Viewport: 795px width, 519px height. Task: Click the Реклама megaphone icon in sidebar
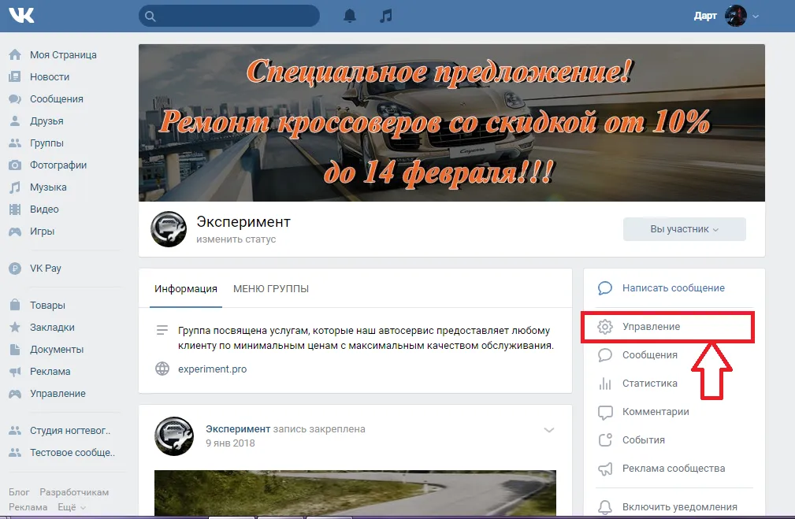(15, 372)
